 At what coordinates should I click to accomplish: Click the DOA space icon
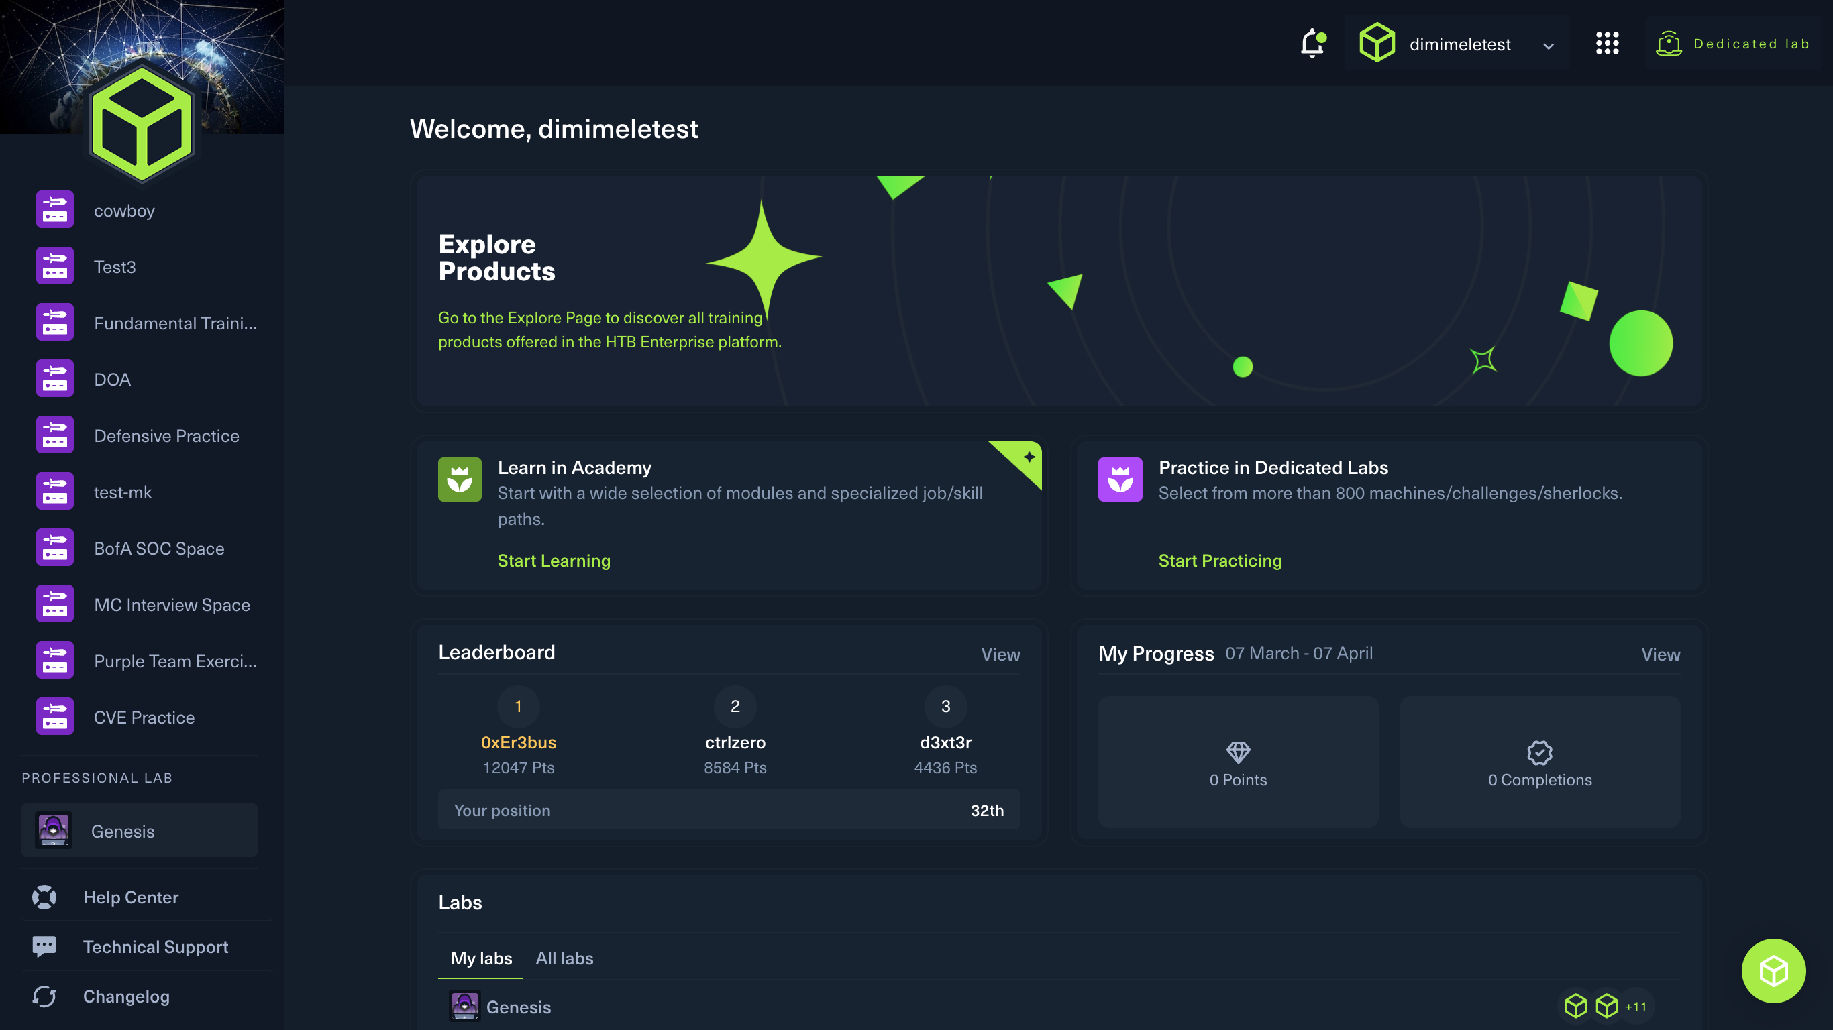point(55,378)
